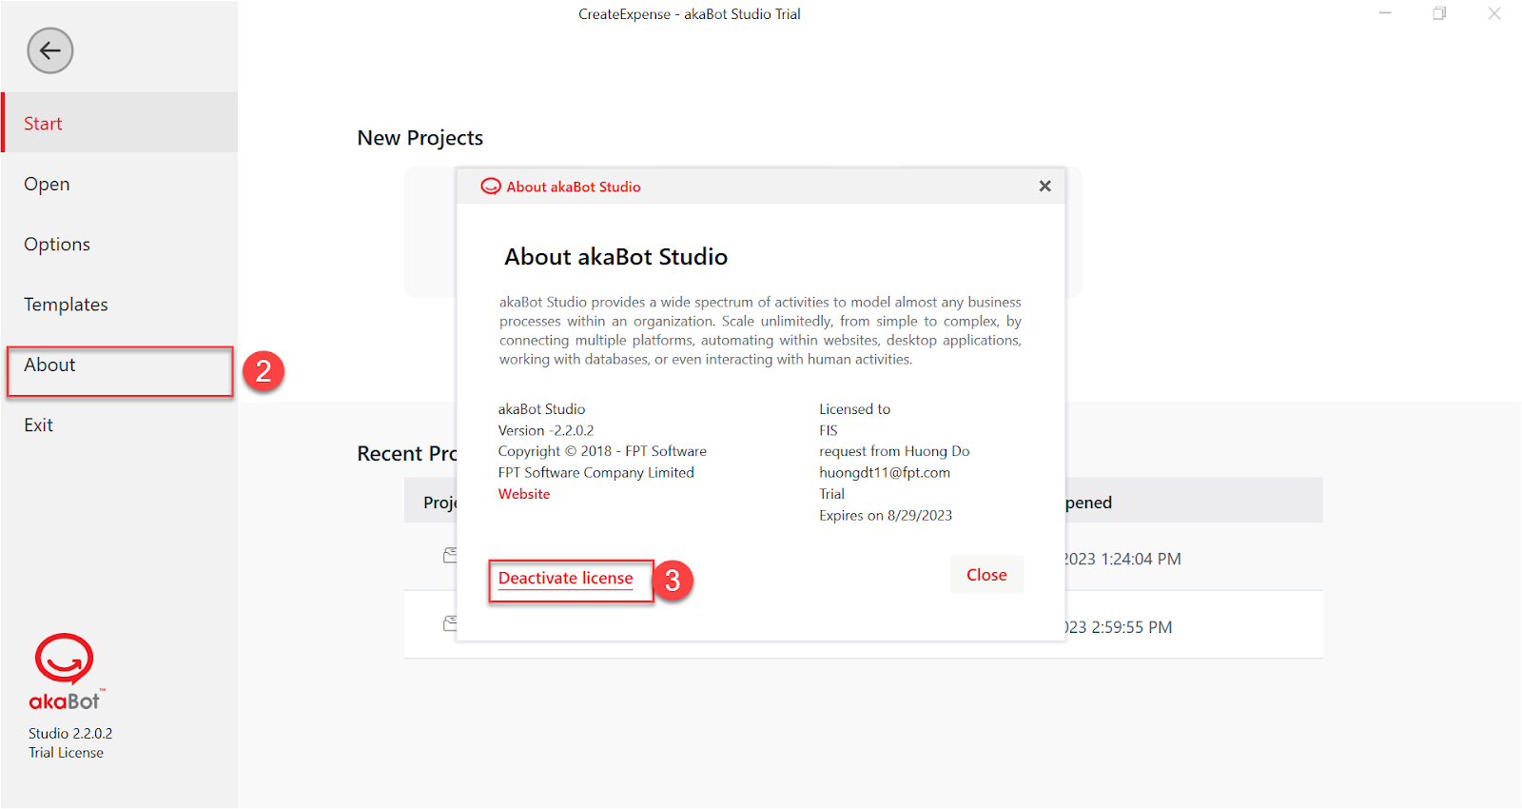Click the Close button in About dialog
This screenshot has height=809, width=1522.
[986, 575]
